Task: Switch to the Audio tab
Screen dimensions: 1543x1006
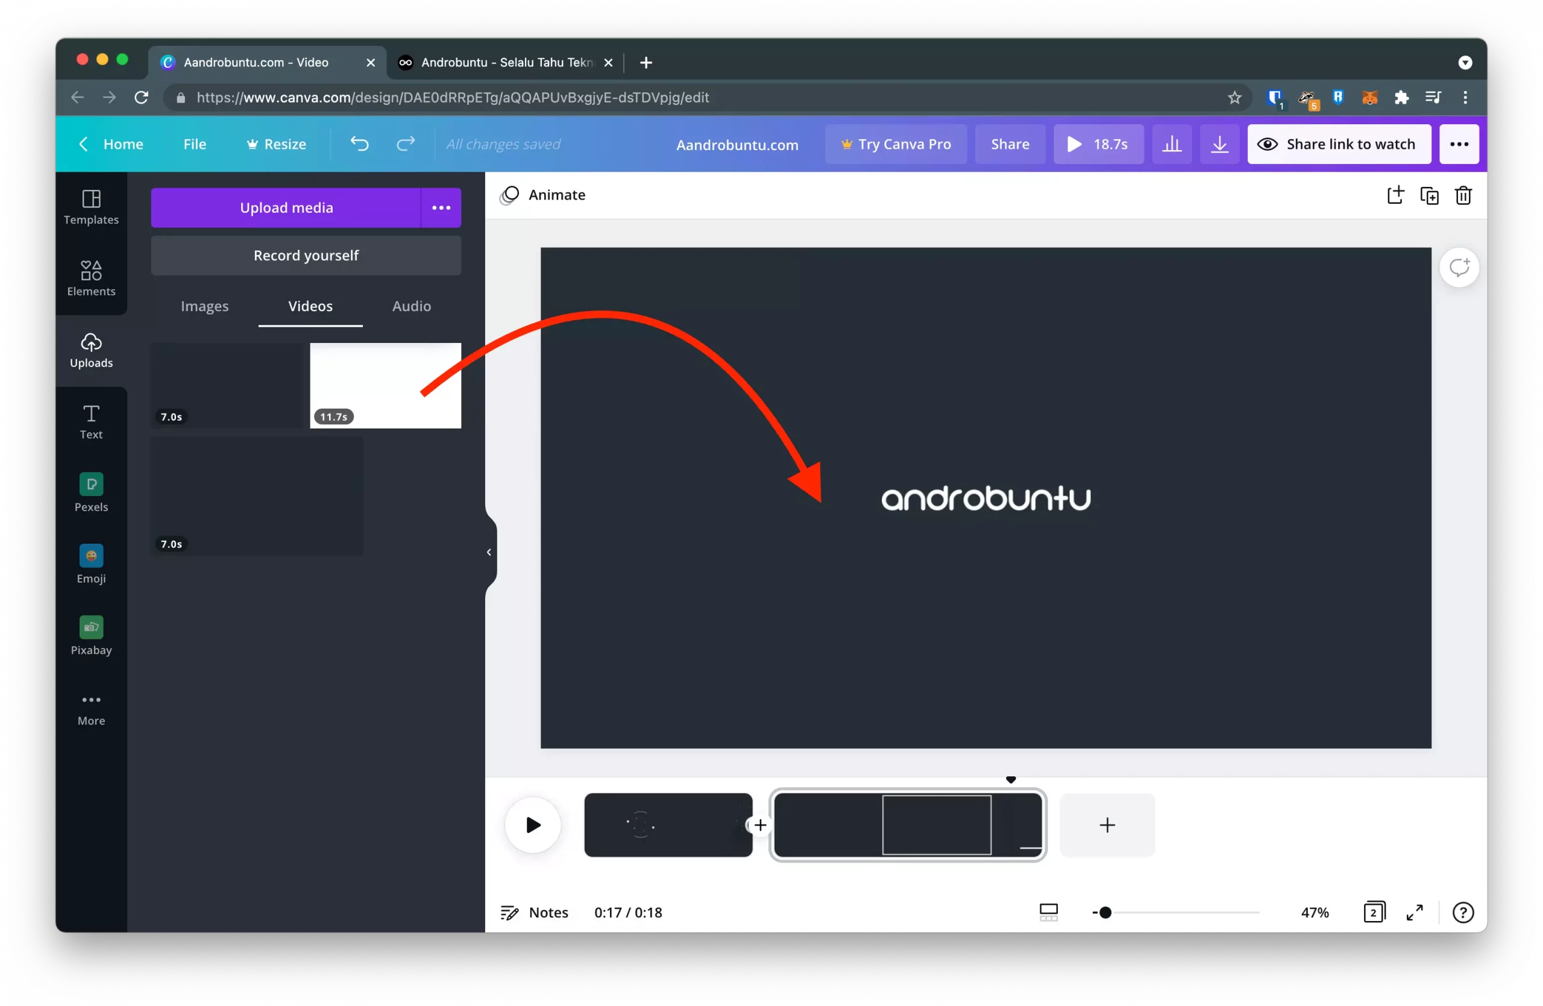Action: tap(411, 306)
